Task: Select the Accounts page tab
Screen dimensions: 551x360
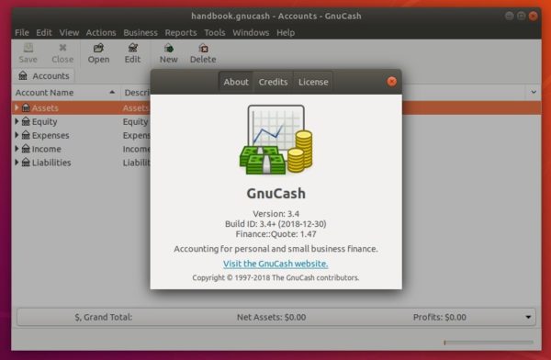Action: point(44,76)
